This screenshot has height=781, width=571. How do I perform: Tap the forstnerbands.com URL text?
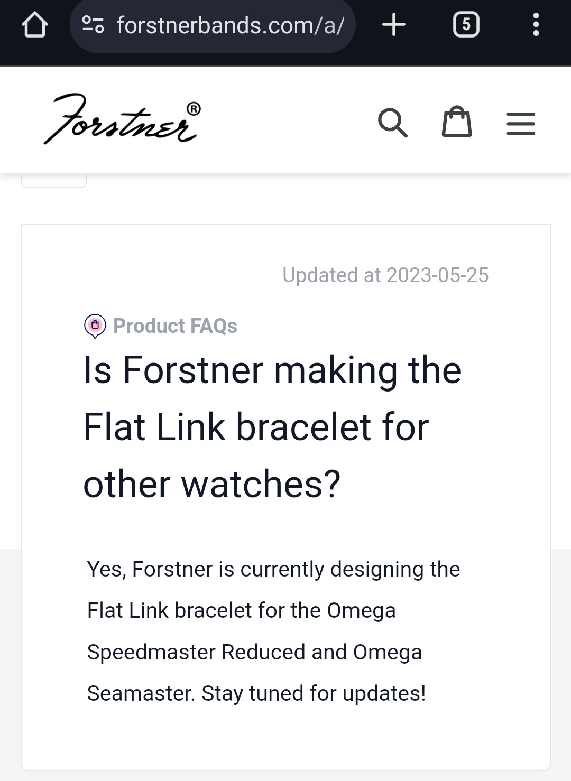pyautogui.click(x=230, y=25)
